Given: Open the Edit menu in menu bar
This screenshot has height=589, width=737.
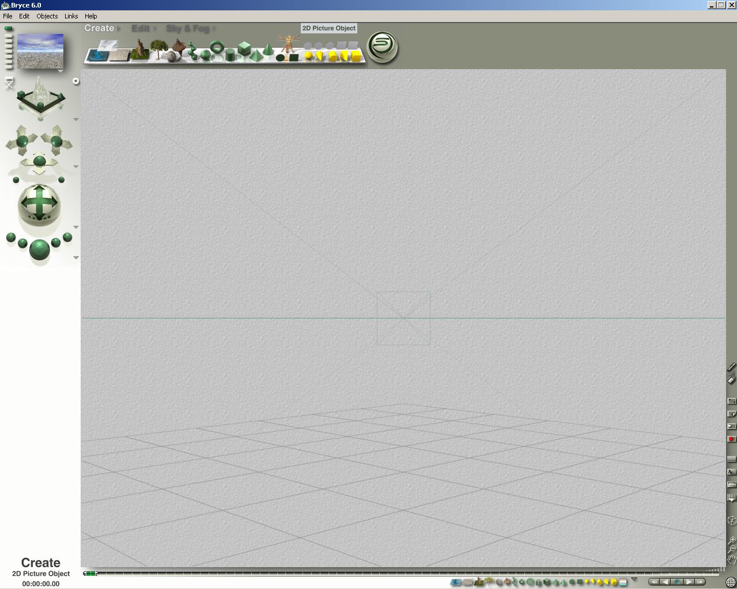Looking at the screenshot, I should point(24,16).
